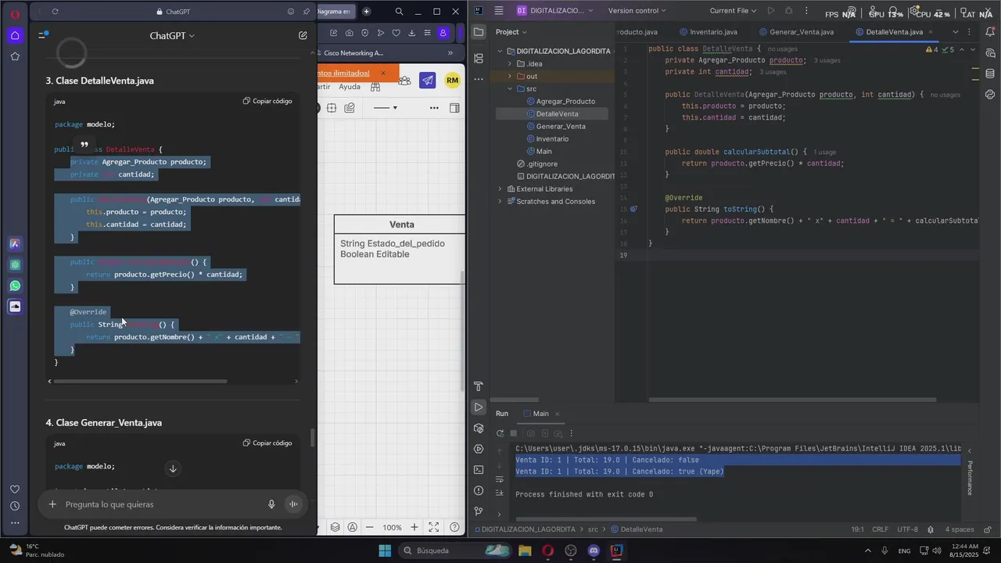Click the search icon in Opera title bar
Image resolution: width=1001 pixels, height=563 pixels.
[399, 12]
